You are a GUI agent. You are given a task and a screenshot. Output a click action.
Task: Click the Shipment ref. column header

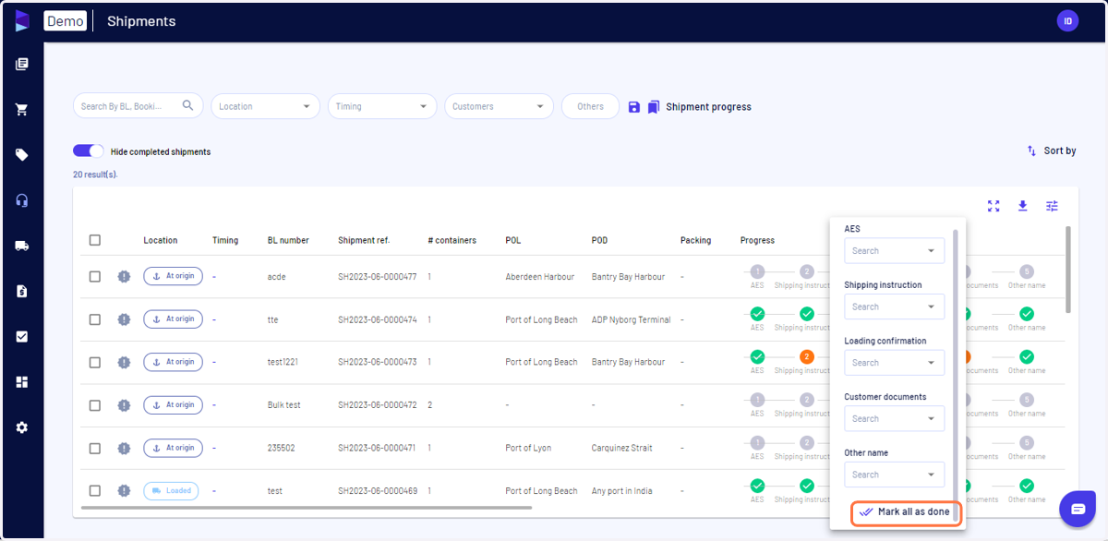tap(364, 240)
